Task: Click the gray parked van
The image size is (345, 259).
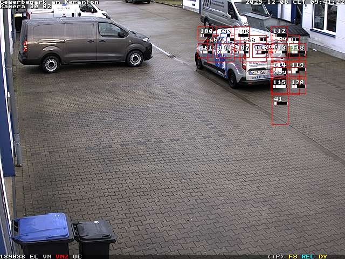Action: click(84, 43)
